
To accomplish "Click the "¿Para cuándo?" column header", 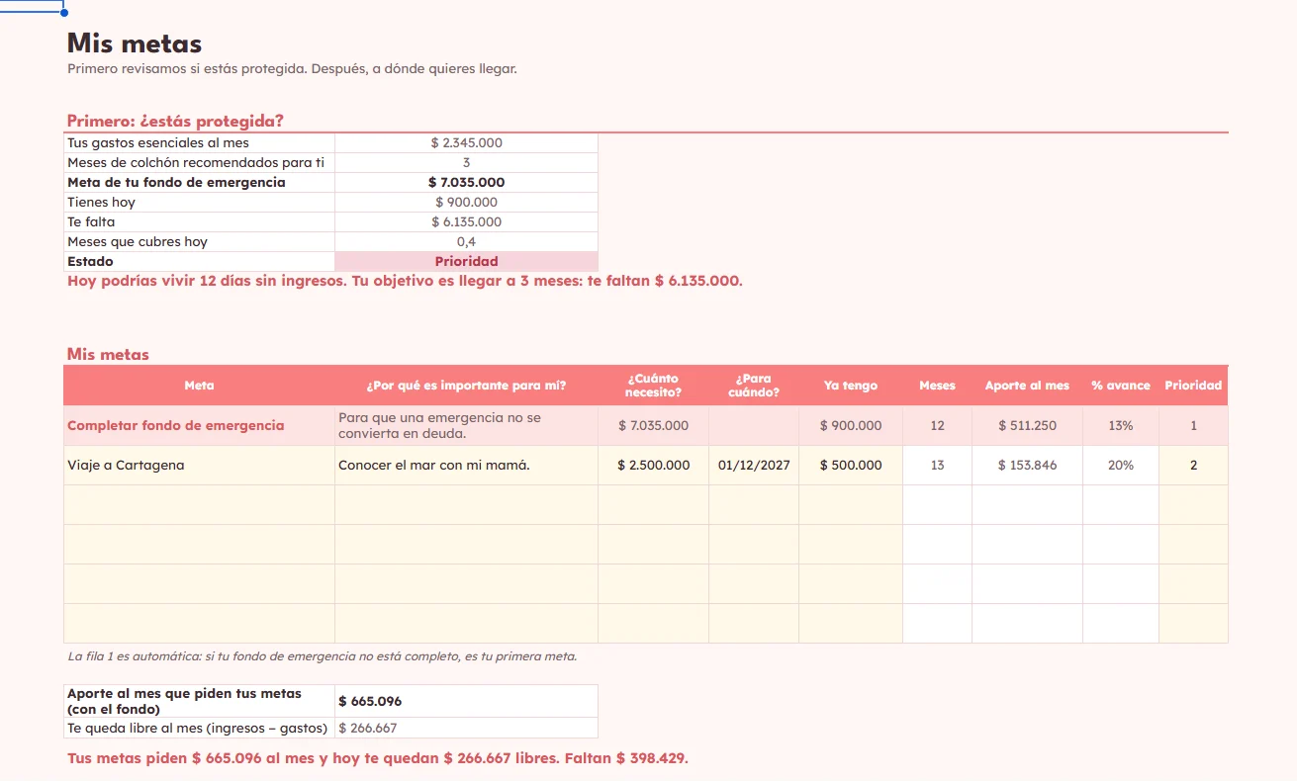I will (x=754, y=386).
